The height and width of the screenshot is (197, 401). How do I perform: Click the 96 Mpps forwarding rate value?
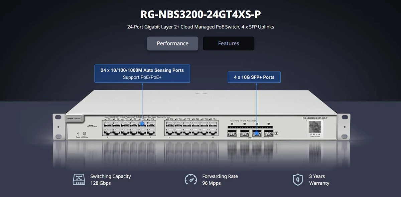(x=211, y=183)
